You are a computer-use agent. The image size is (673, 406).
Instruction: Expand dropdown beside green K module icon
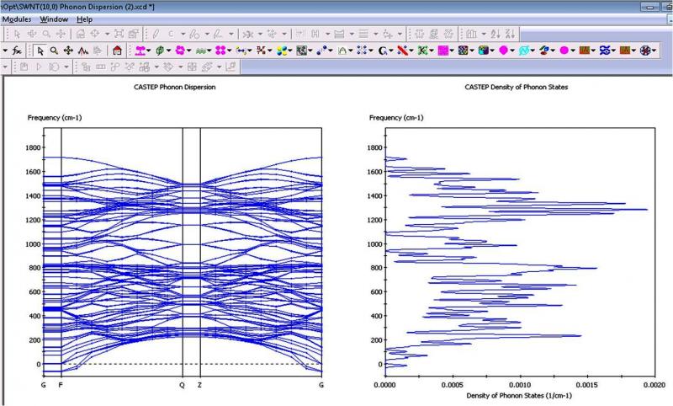(x=432, y=51)
